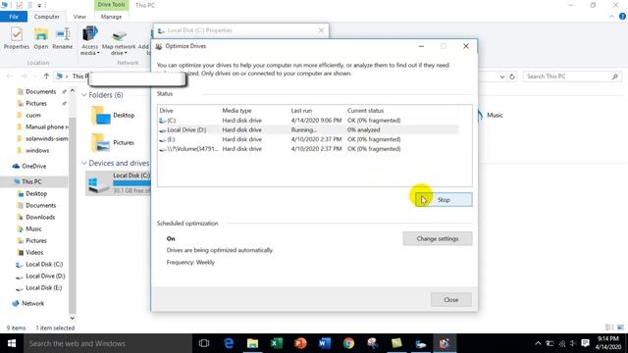Image resolution: width=628 pixels, height=353 pixels.
Task: Open the Explorer Help icon
Action: pyautogui.click(x=622, y=17)
